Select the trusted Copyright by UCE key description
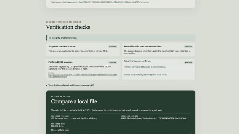 79,68
